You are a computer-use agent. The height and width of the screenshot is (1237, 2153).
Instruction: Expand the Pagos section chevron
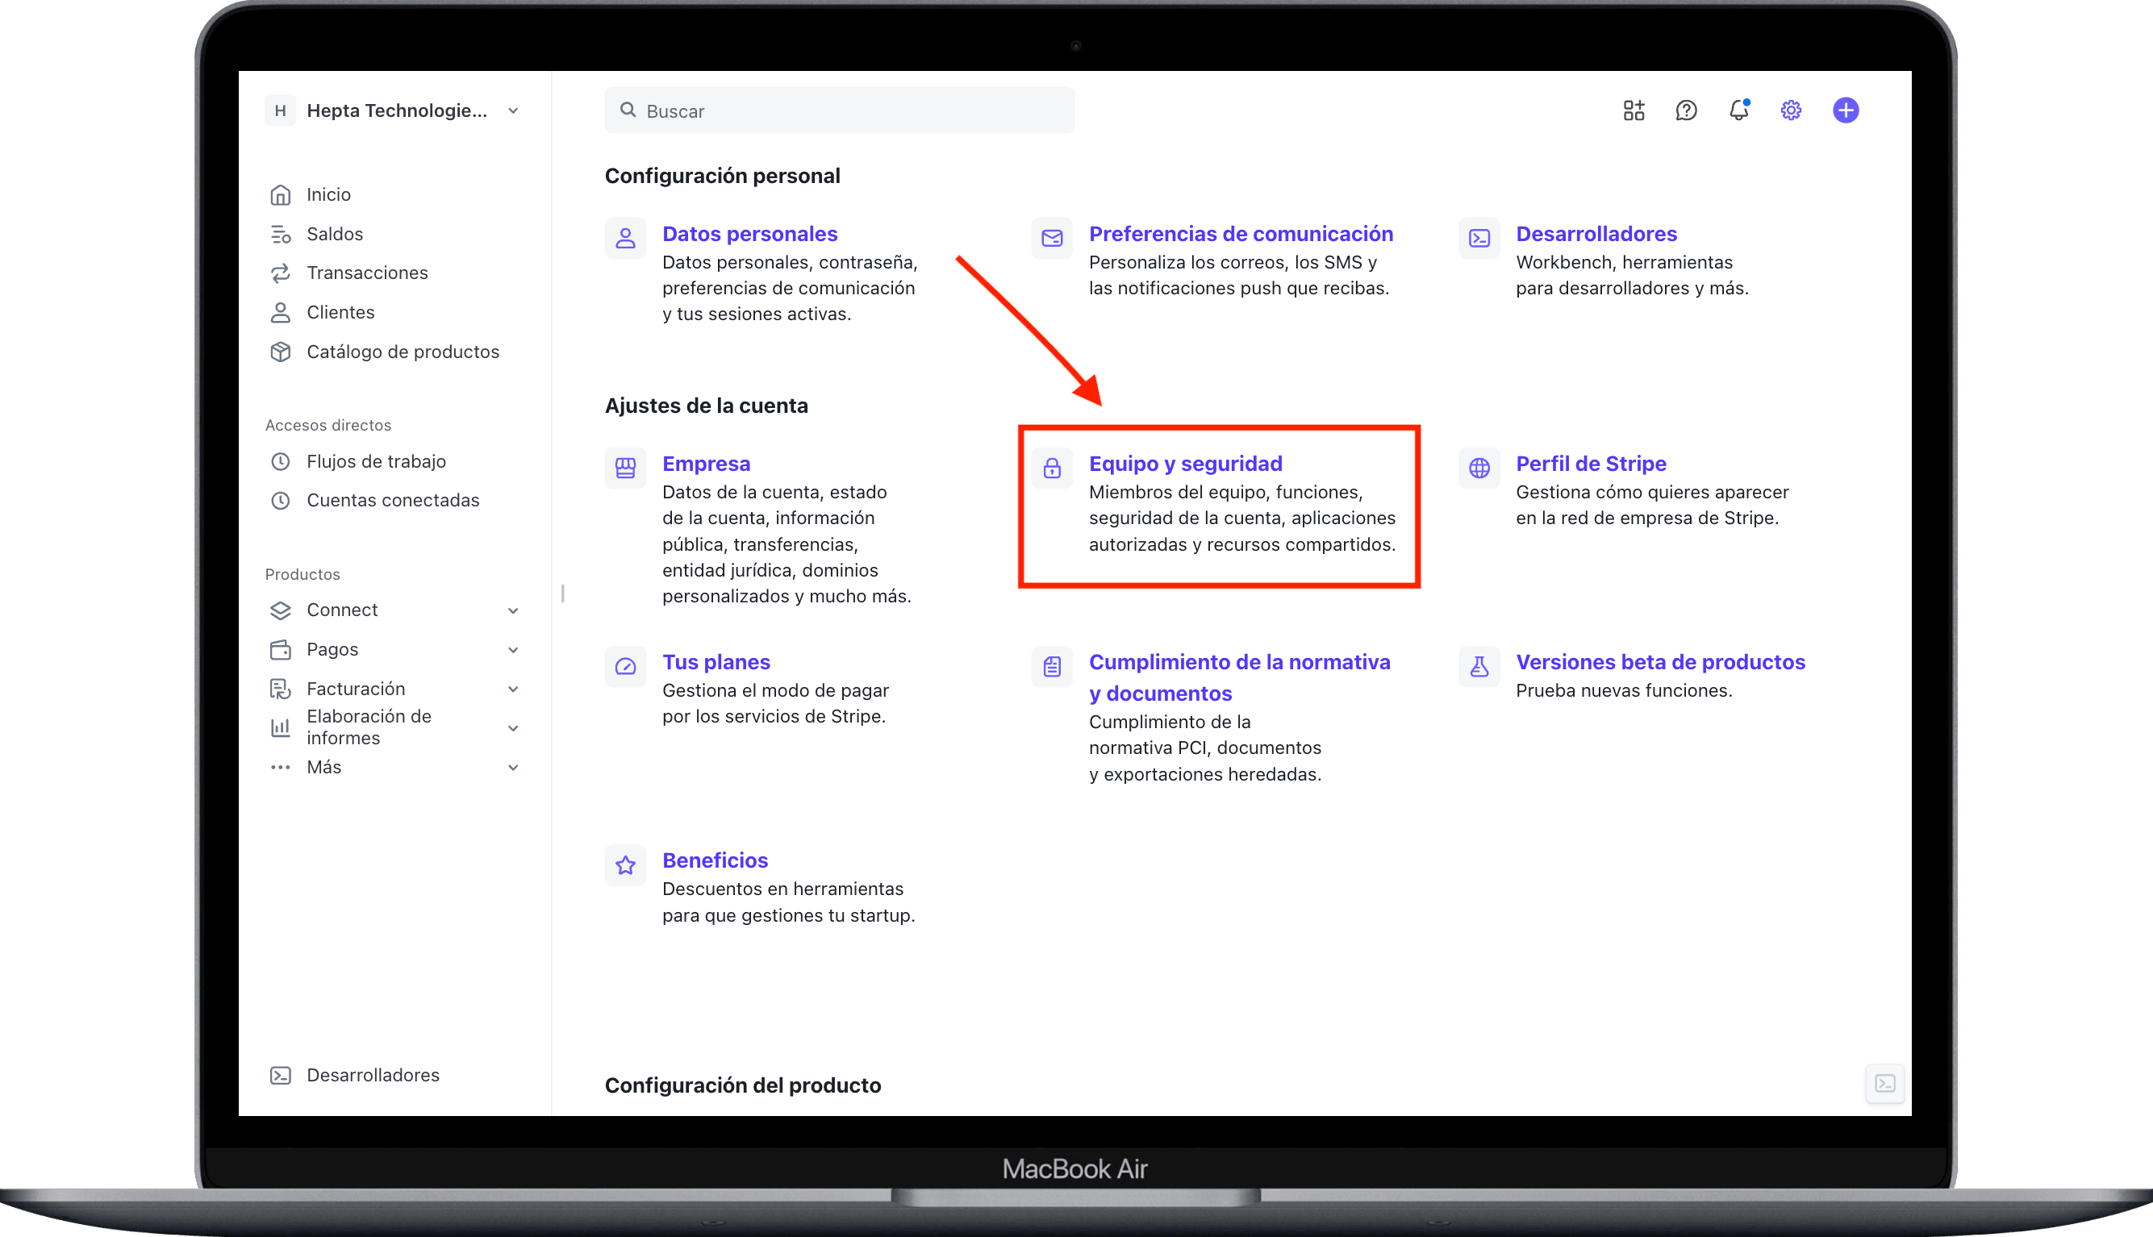click(x=512, y=650)
